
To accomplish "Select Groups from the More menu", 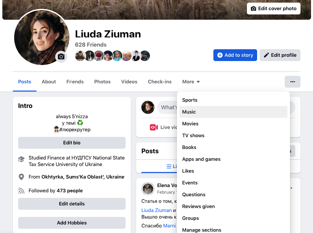I will pyautogui.click(x=233, y=218).
